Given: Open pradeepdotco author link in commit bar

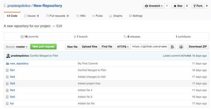Looking at the screenshot, I should pyautogui.click(x=20, y=56).
